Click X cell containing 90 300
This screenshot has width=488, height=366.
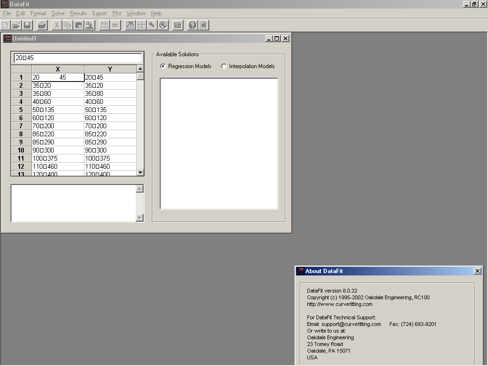58,150
